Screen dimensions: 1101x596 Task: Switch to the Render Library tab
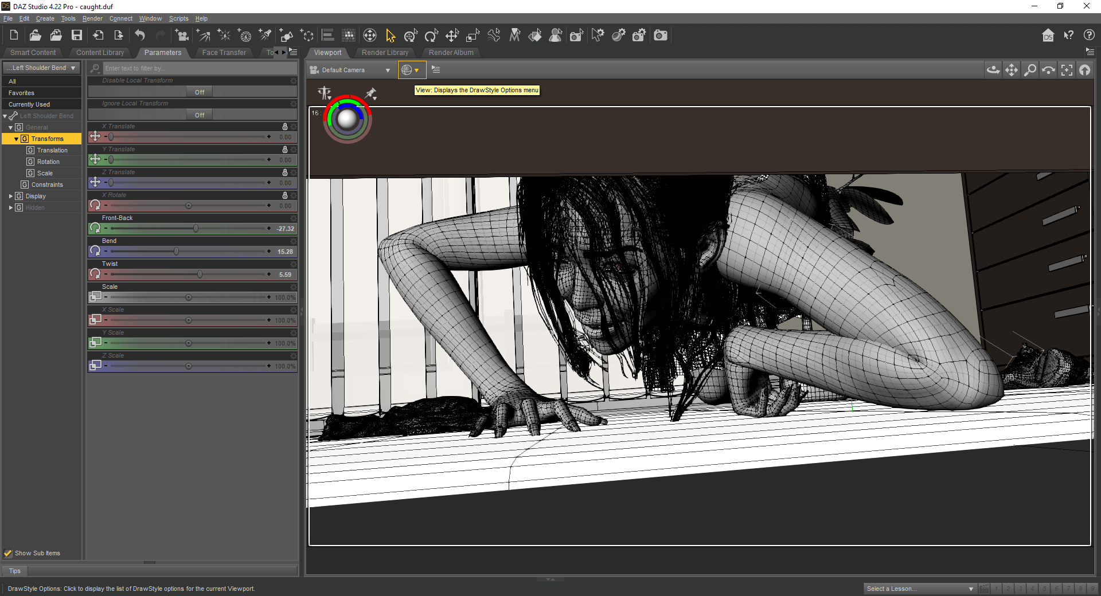[x=385, y=53]
